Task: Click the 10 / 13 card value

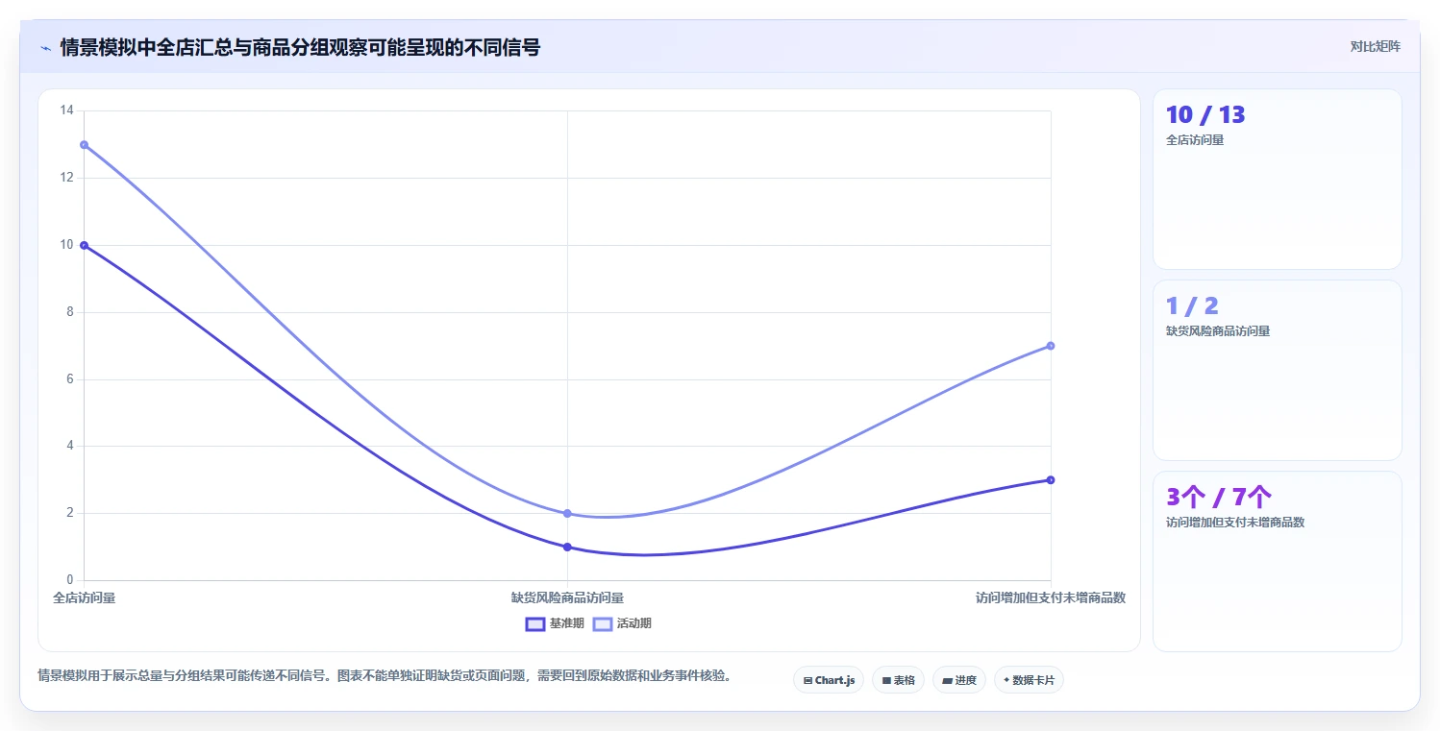Action: tap(1205, 115)
